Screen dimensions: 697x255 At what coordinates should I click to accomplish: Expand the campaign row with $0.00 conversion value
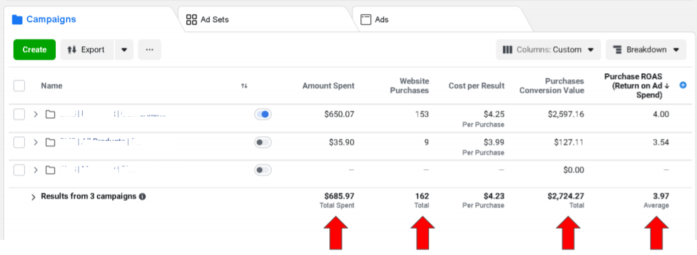point(36,170)
